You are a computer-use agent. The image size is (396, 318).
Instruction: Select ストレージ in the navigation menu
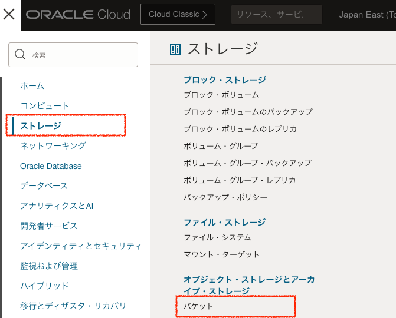click(41, 125)
